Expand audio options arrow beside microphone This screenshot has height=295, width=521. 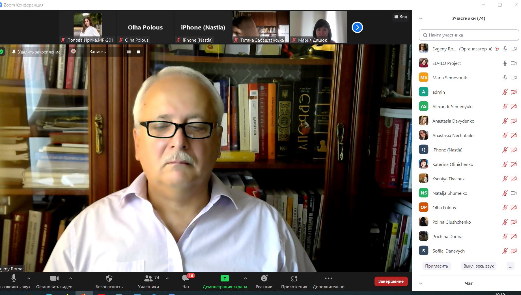click(29, 278)
